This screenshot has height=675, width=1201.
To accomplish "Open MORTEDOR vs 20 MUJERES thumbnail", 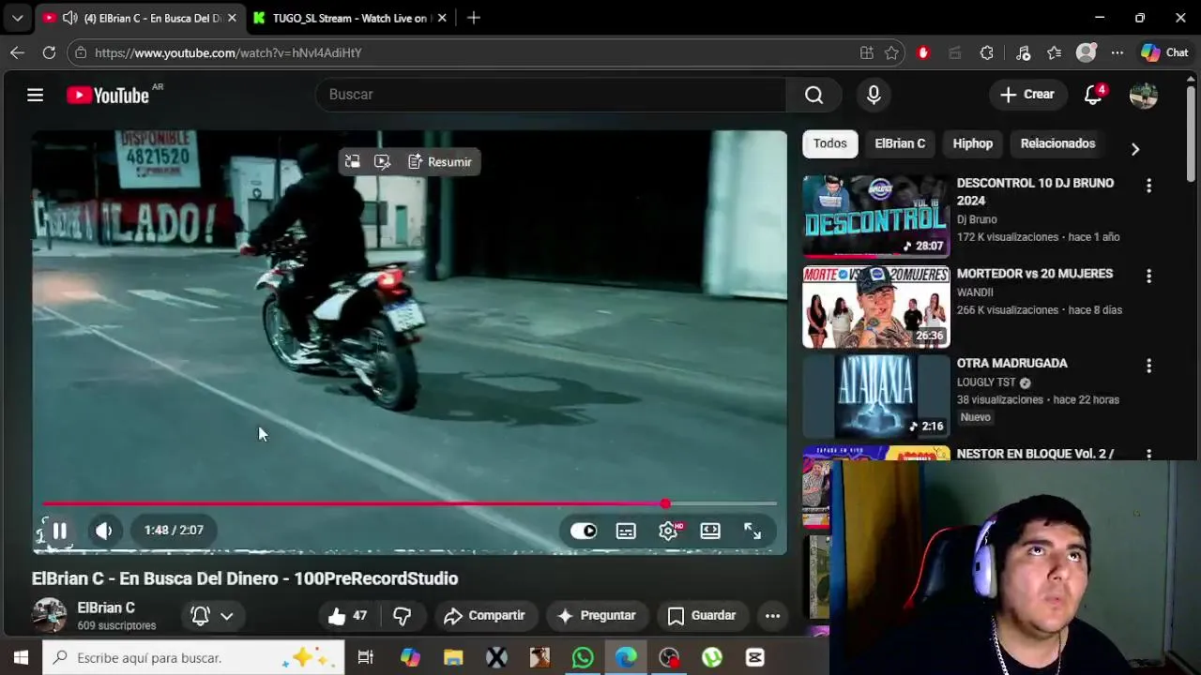I will [875, 307].
